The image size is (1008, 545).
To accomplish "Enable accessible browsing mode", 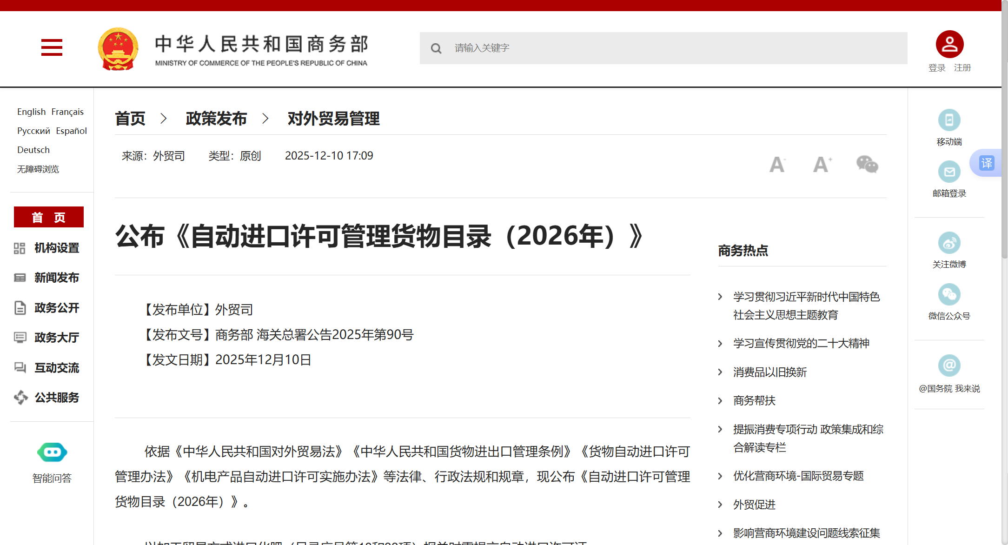I will [38, 169].
